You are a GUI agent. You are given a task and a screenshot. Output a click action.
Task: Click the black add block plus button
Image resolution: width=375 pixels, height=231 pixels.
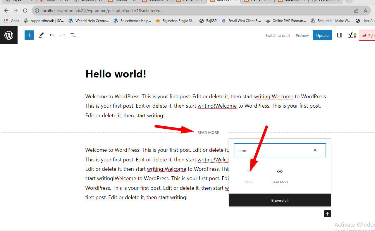pos(328,214)
